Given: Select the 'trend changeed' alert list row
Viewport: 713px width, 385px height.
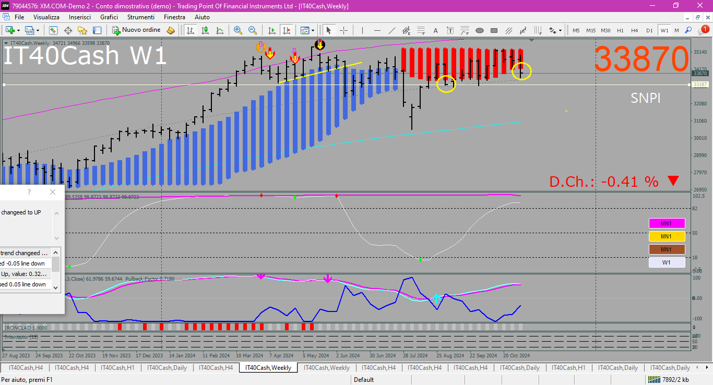Looking at the screenshot, I should 26,253.
